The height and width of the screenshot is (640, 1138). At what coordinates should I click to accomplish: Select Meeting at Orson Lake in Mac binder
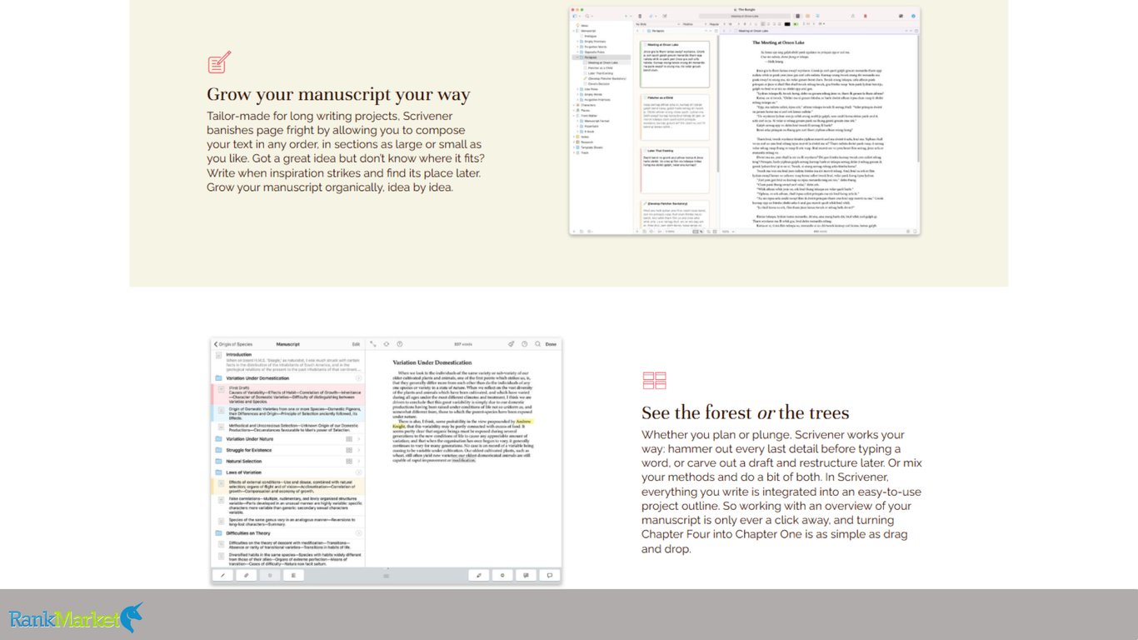pos(603,62)
